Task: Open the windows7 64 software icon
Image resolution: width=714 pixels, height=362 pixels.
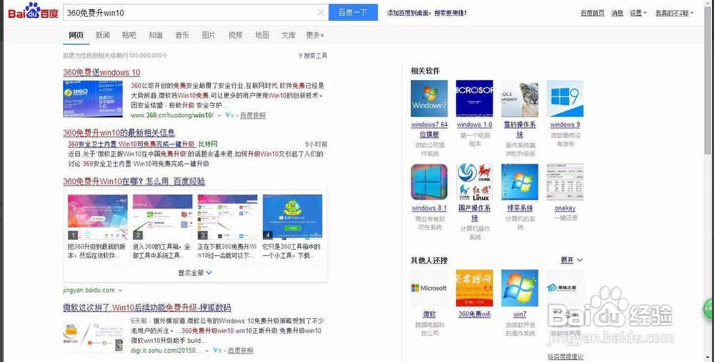Action: click(x=429, y=98)
